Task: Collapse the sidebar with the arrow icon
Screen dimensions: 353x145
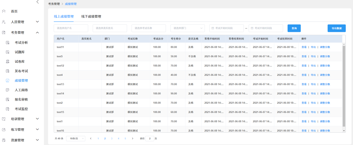Action: [x=38, y=2]
